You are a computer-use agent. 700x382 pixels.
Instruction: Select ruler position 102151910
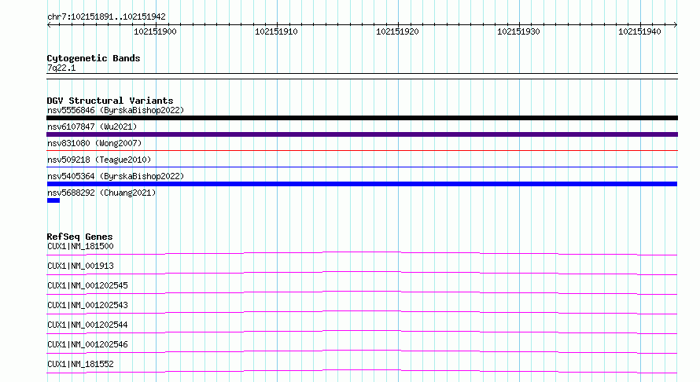tap(276, 31)
